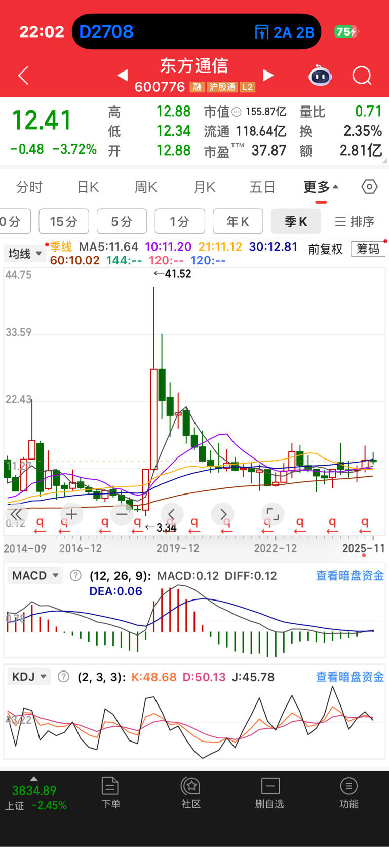Tap the D2708 label in the island
389x847 pixels.
106,32
